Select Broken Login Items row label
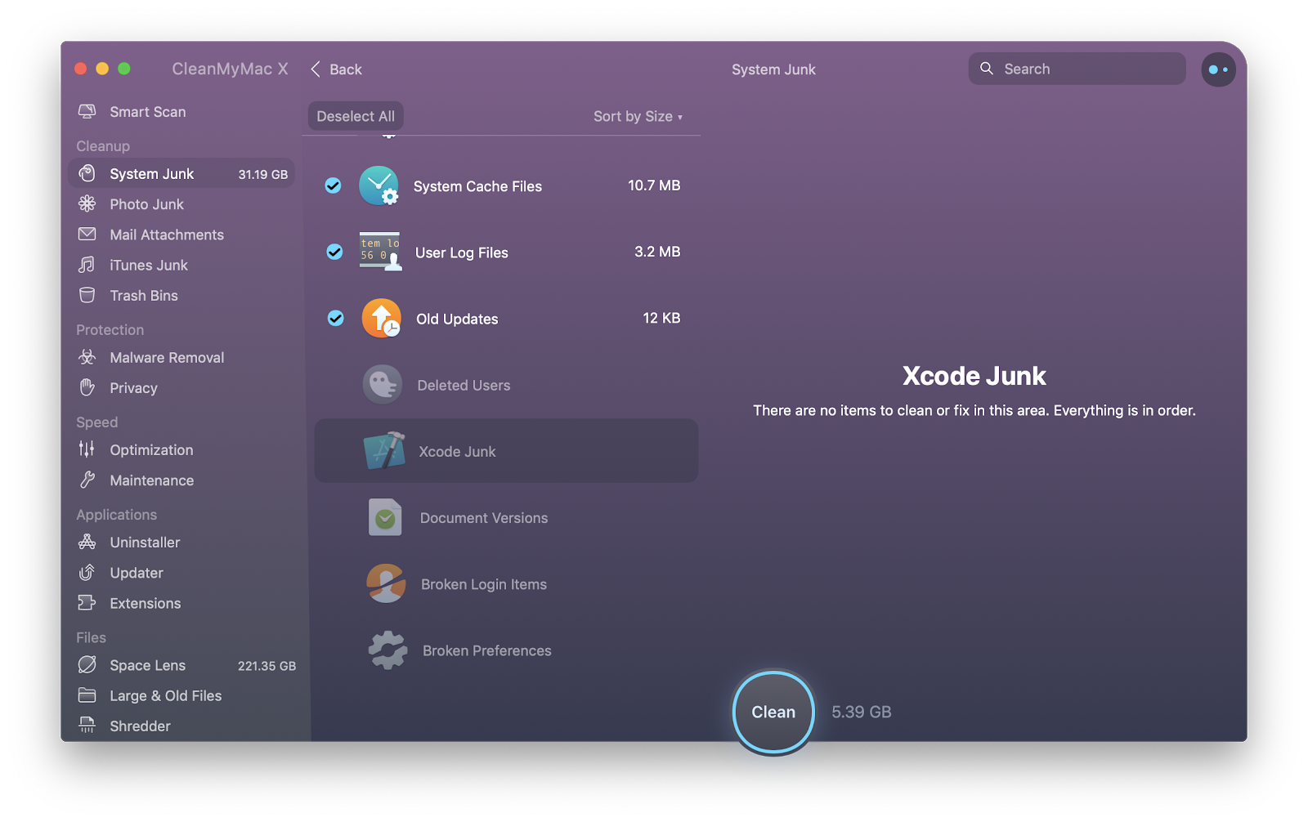The height and width of the screenshot is (822, 1308). tap(484, 584)
